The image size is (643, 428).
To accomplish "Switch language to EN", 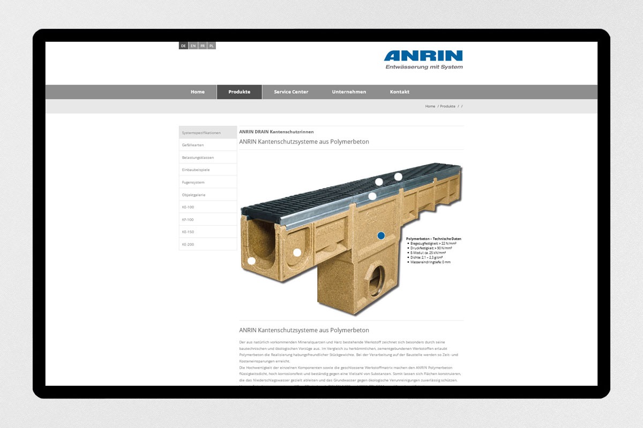I will [x=193, y=46].
